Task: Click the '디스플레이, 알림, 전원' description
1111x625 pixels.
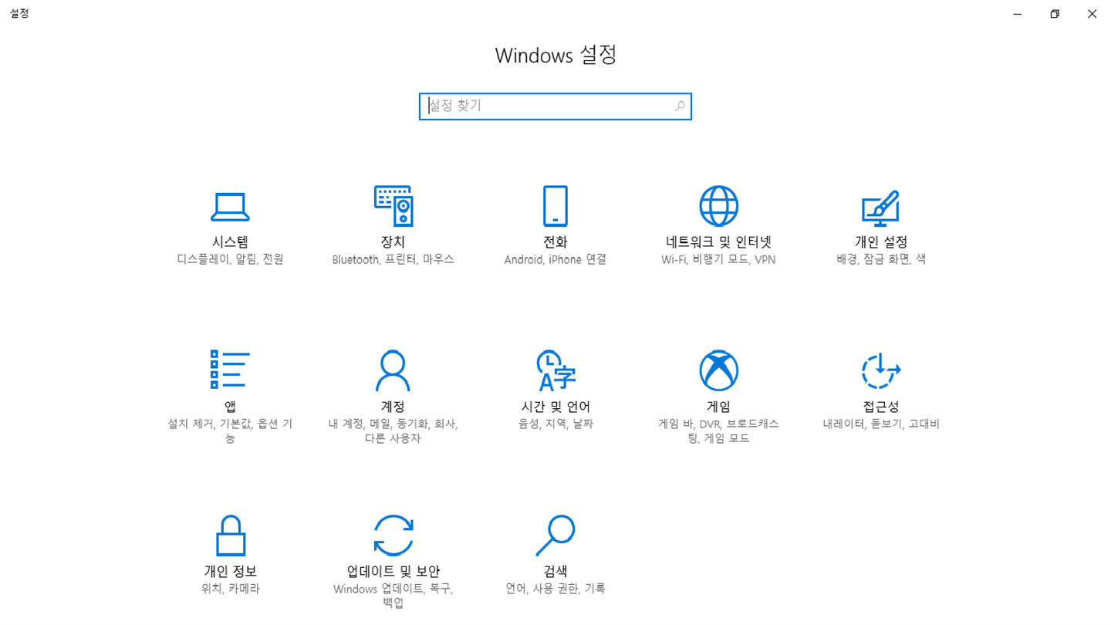Action: [x=230, y=259]
